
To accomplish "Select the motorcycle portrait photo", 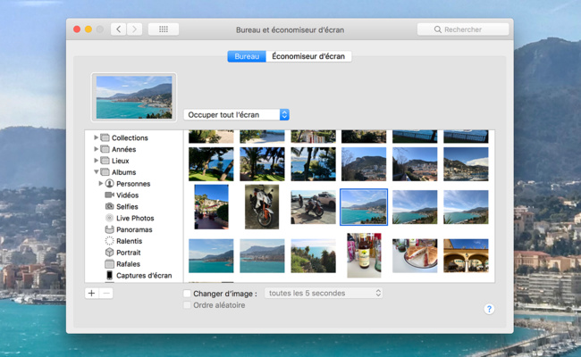I will pyautogui.click(x=262, y=207).
